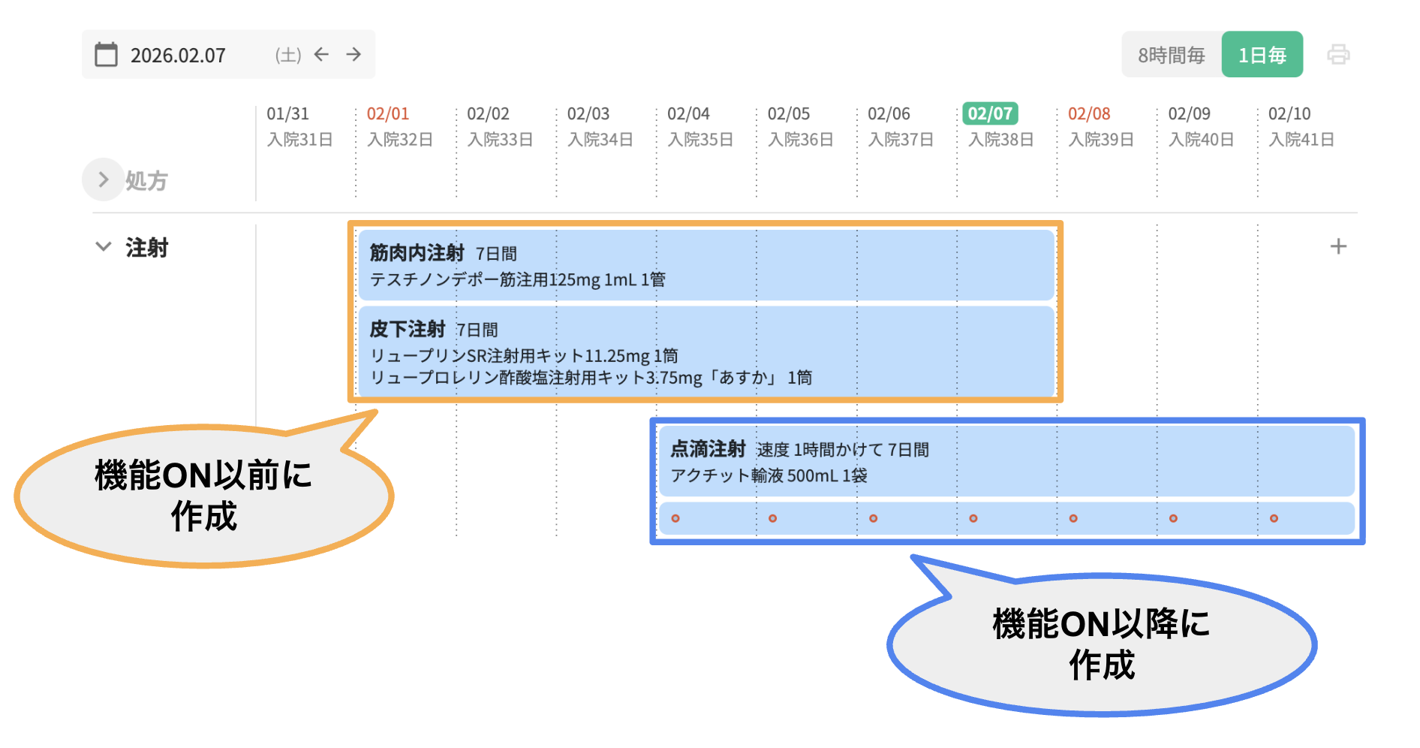
Task: Click drug name リュープロレリン酢酸塩注射用キット3.75mg
Action: [x=536, y=378]
